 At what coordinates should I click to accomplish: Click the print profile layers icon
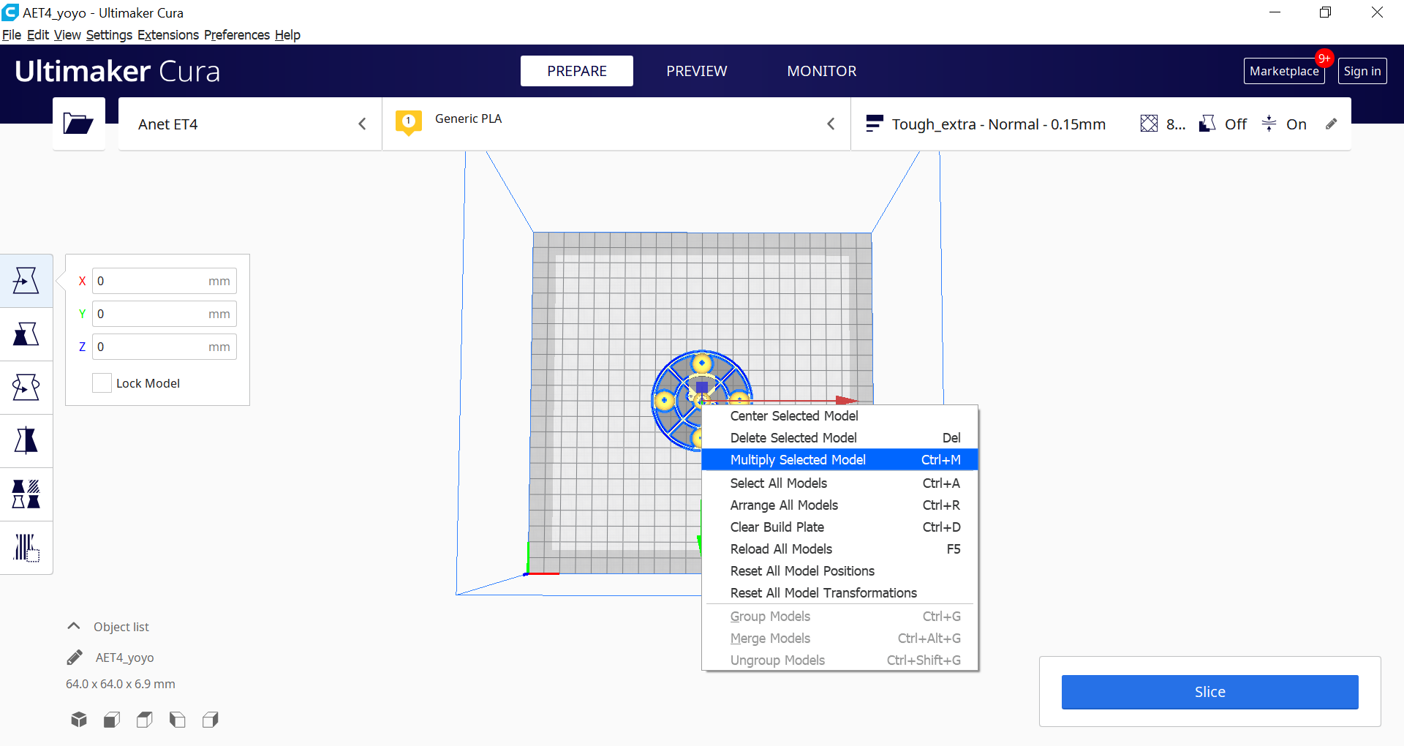pos(873,124)
